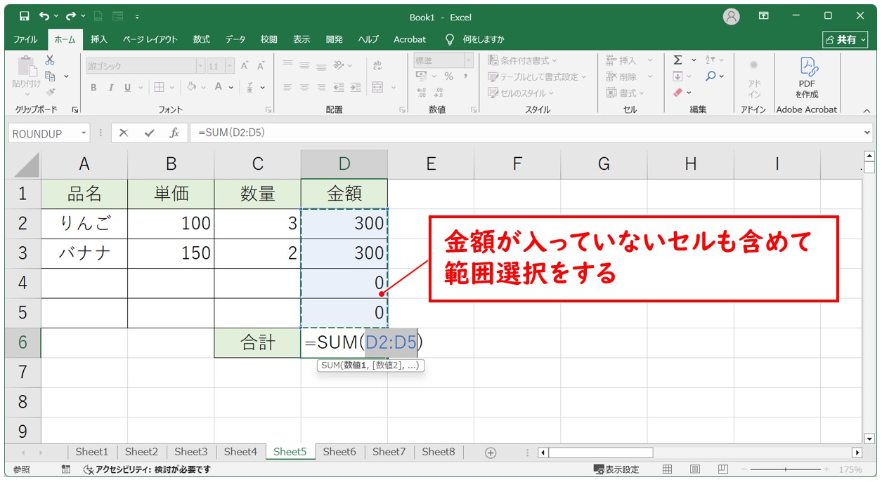This screenshot has width=882, height=482.
Task: Click the 共有 (Share) button
Action: click(x=846, y=39)
